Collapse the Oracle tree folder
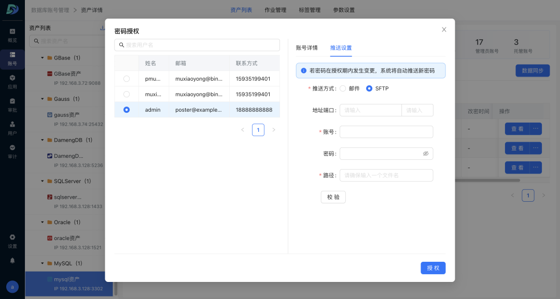The image size is (560, 299). 42,222
